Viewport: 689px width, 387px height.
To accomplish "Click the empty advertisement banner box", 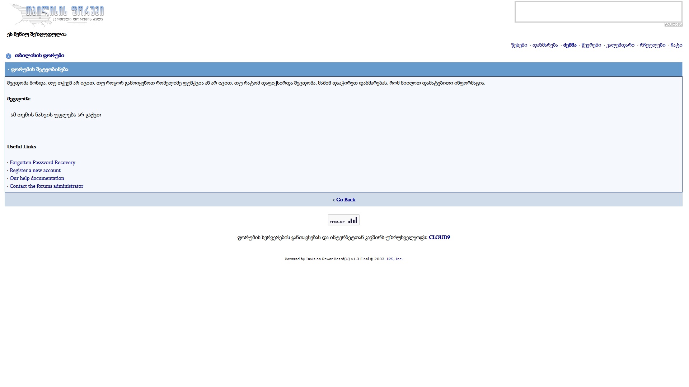I will coord(598,12).
